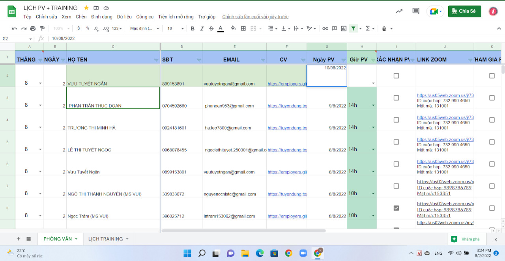Uncheck the confirmed checkbox for Ngọc Trâm

point(396,208)
